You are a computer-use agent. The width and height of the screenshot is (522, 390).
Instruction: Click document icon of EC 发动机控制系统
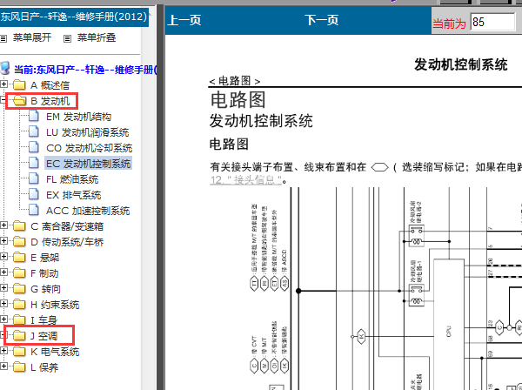tap(34, 163)
